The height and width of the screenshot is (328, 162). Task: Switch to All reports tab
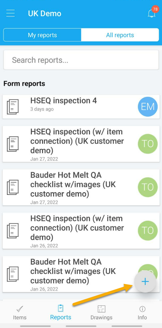(x=120, y=35)
